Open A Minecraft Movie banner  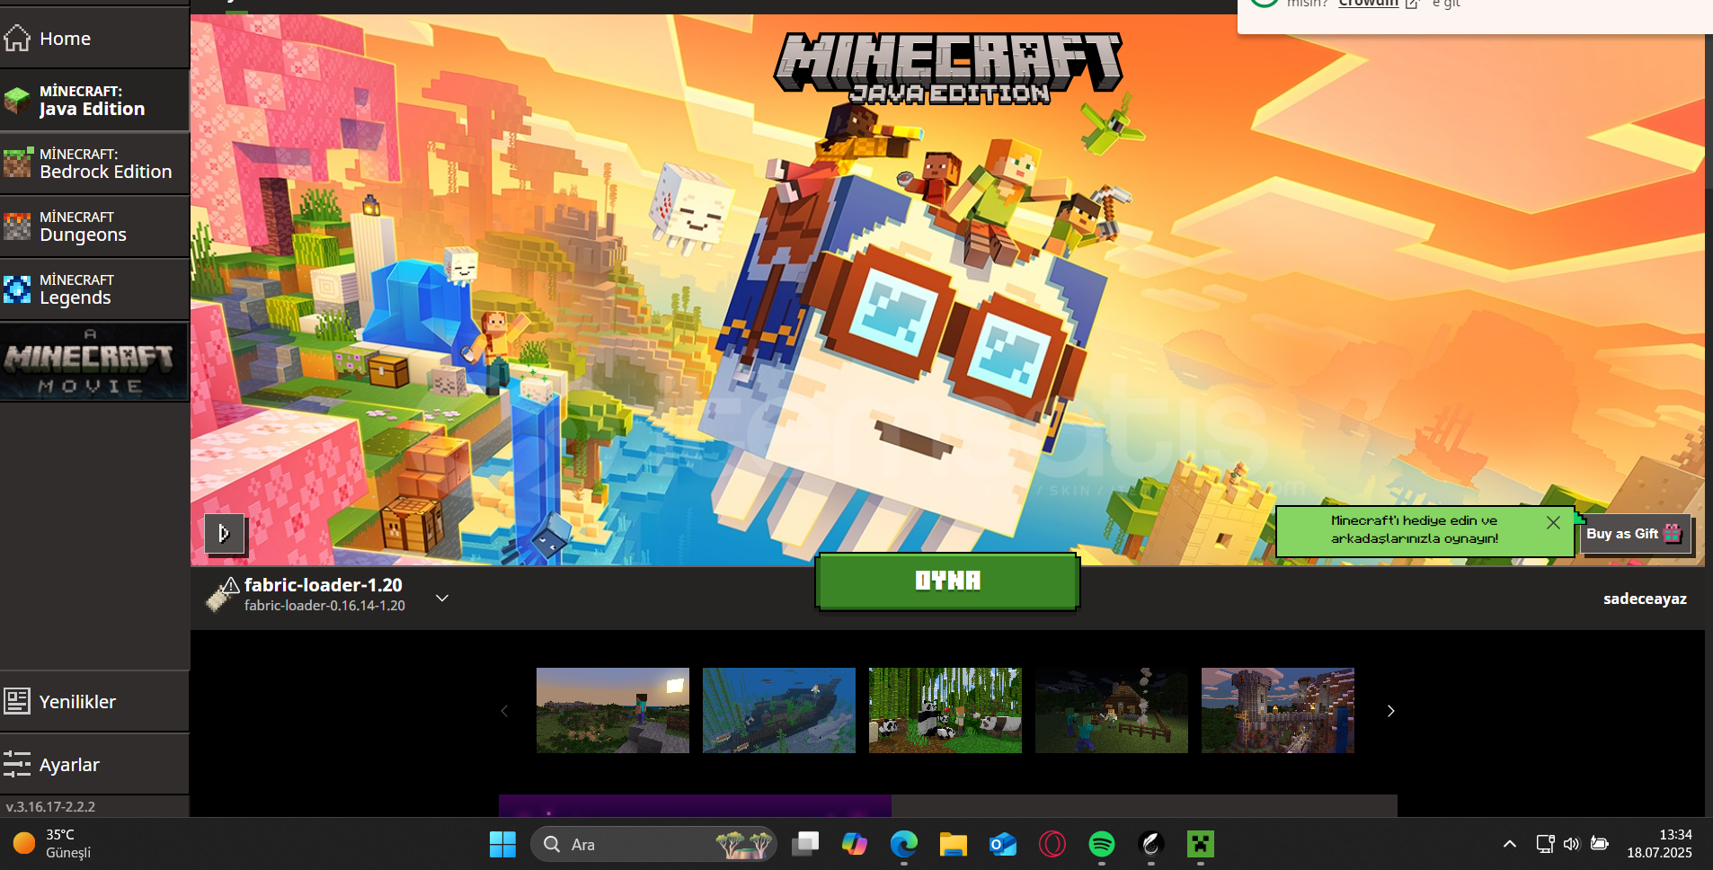(94, 361)
